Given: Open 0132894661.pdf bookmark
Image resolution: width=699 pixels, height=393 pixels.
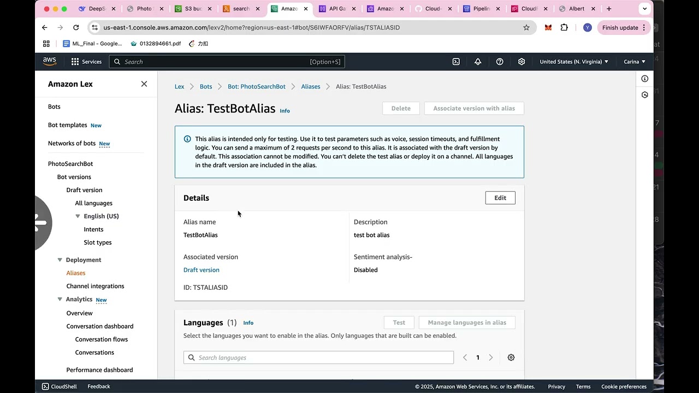Looking at the screenshot, I should 156,44.
